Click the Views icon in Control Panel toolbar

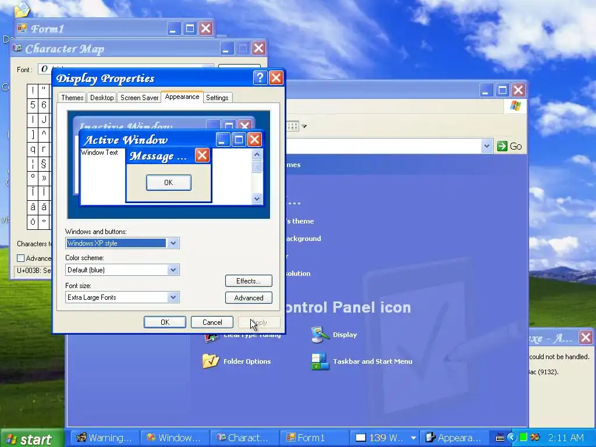click(x=293, y=126)
